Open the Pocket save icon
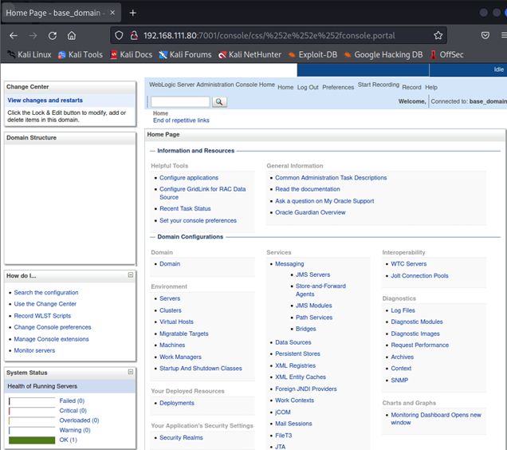Screen dimensions: 507x450 click(x=485, y=35)
